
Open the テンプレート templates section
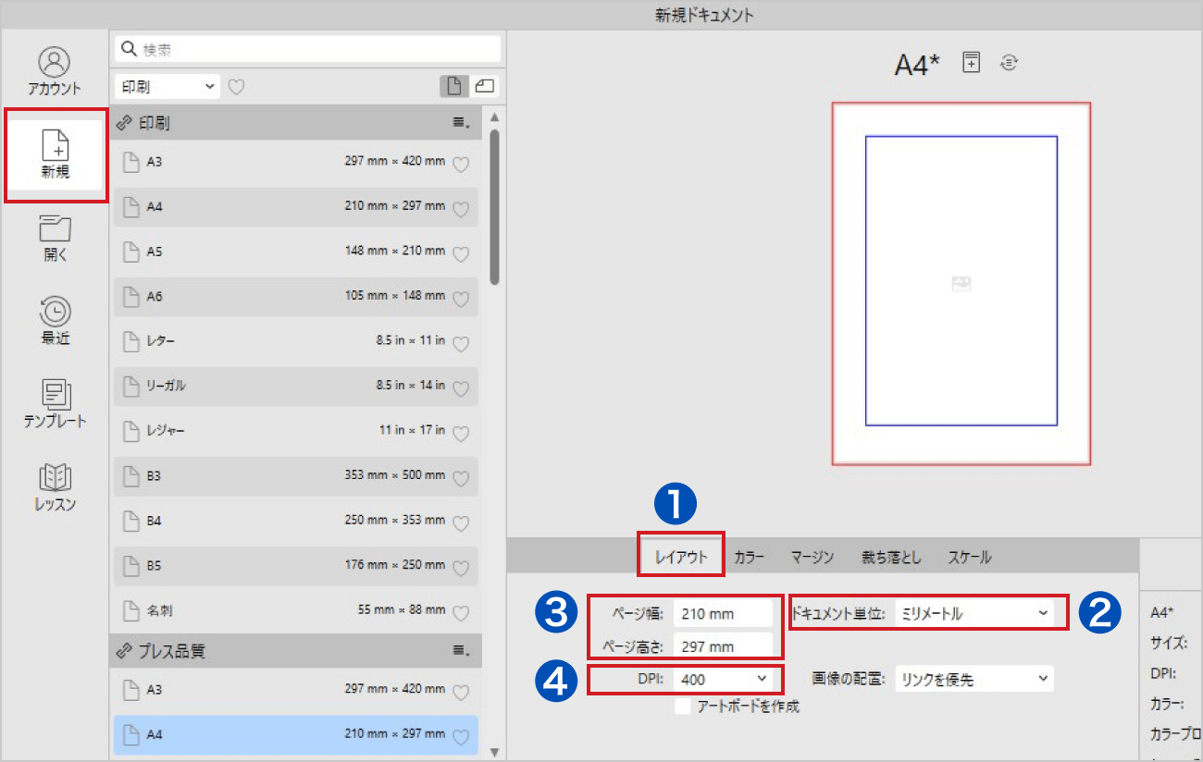point(56,404)
